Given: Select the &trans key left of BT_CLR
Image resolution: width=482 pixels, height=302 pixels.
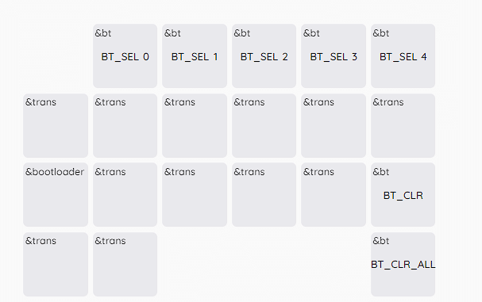Looking at the screenshot, I should [x=334, y=194].
